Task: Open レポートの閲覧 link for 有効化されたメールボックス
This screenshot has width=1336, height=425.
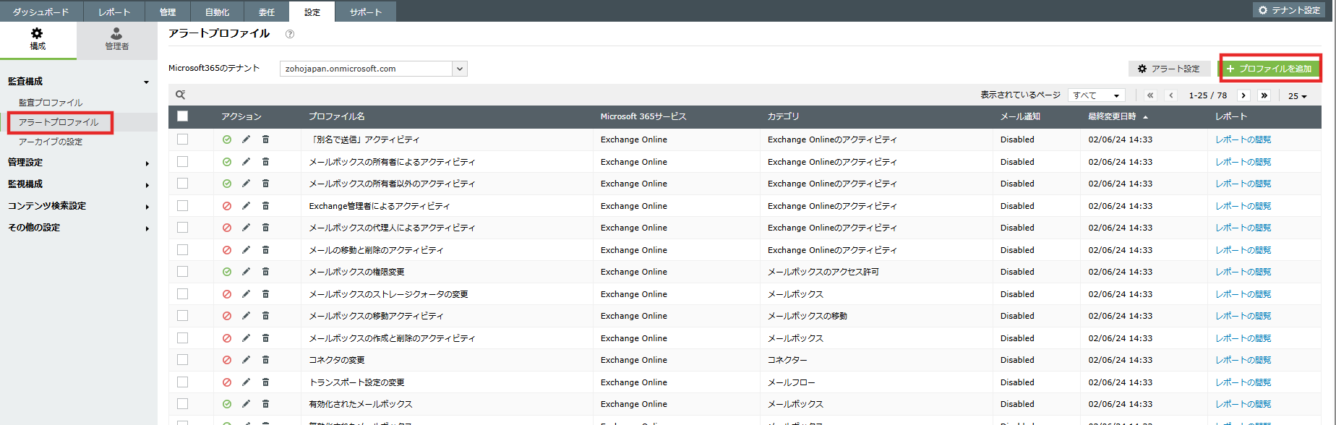Action: pos(1243,404)
